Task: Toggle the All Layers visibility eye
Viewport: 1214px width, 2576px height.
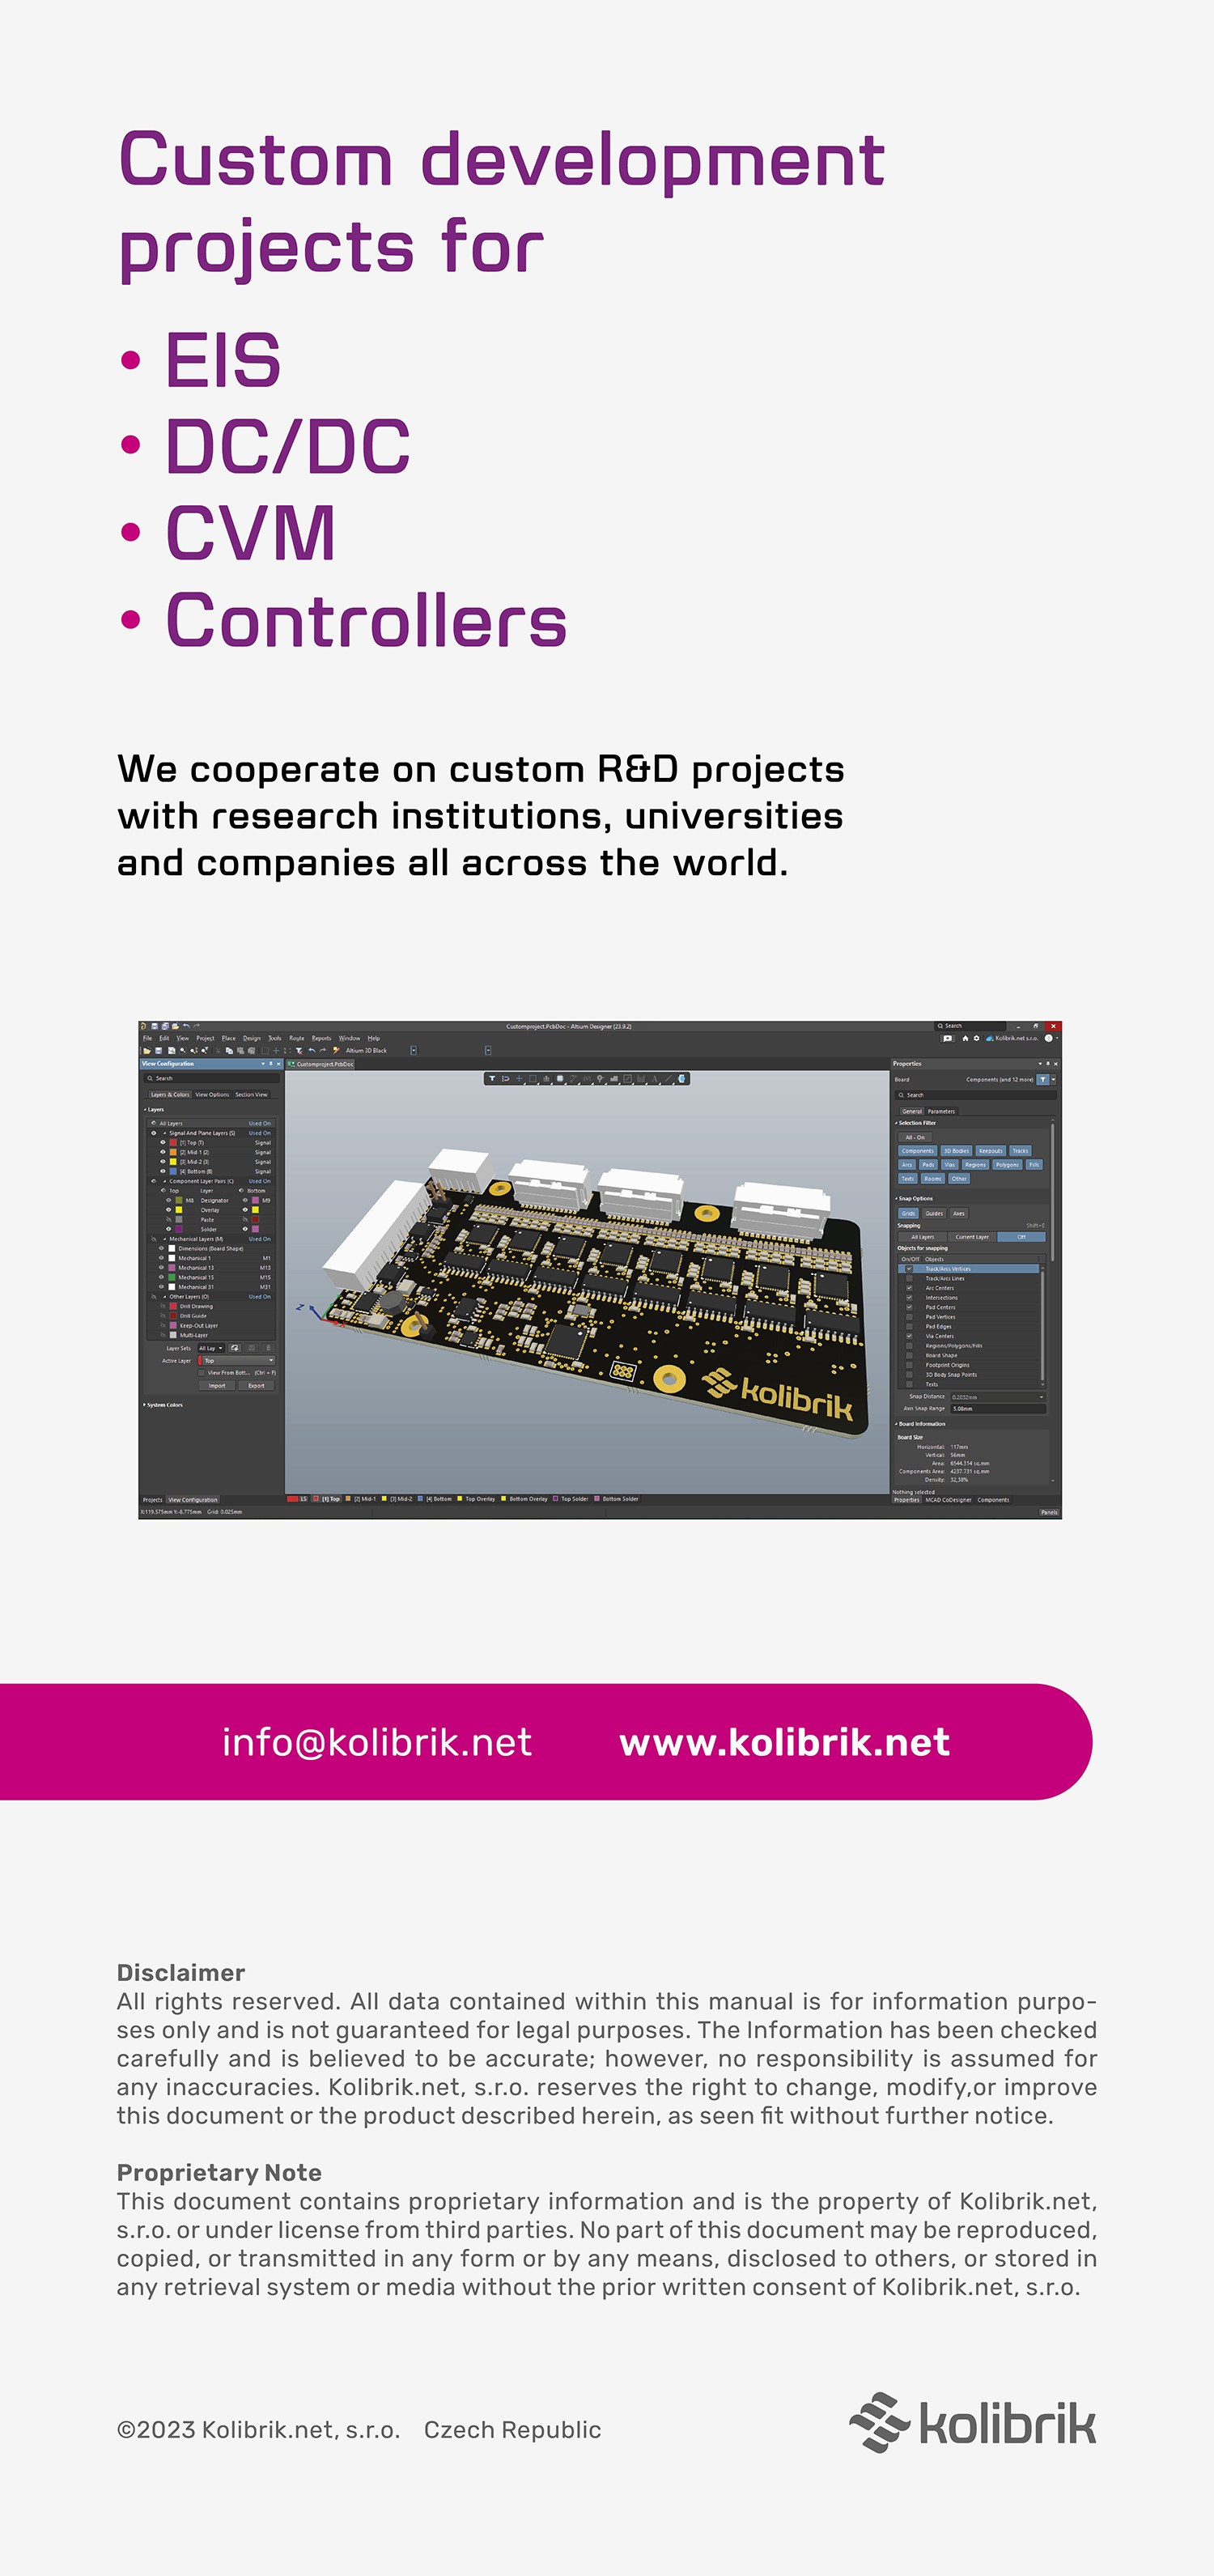Action: coord(154,1124)
